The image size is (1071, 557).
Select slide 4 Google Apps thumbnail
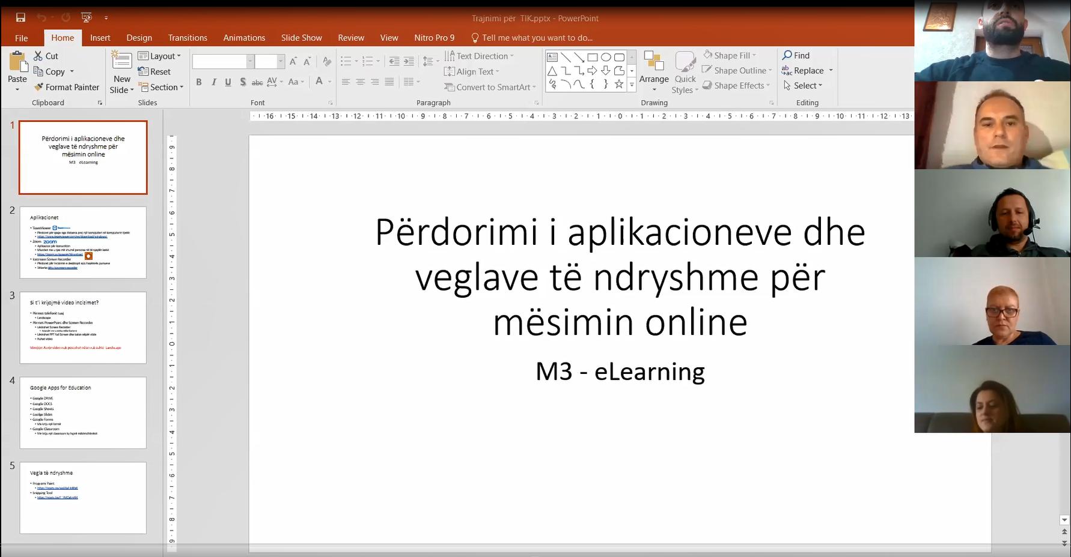83,412
